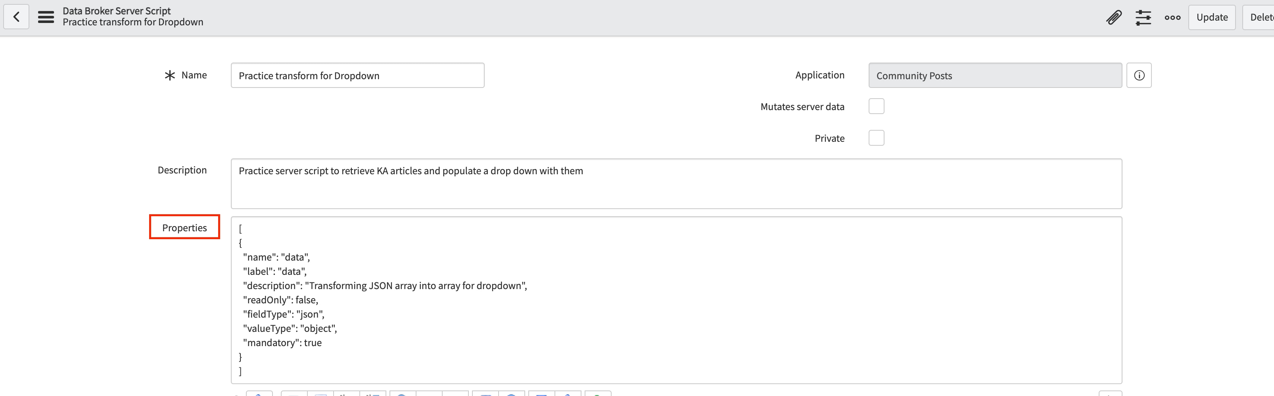Focus the Name input field
This screenshot has height=396, width=1274.
(357, 76)
